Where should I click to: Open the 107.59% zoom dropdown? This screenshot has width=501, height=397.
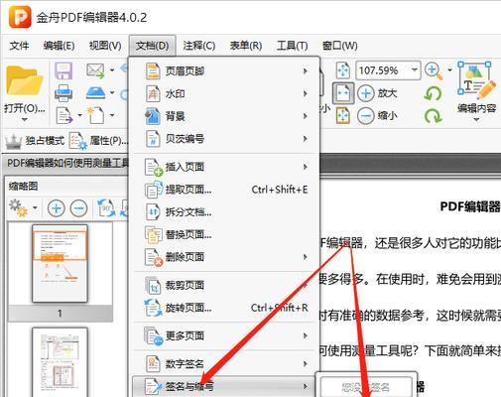[x=414, y=69]
